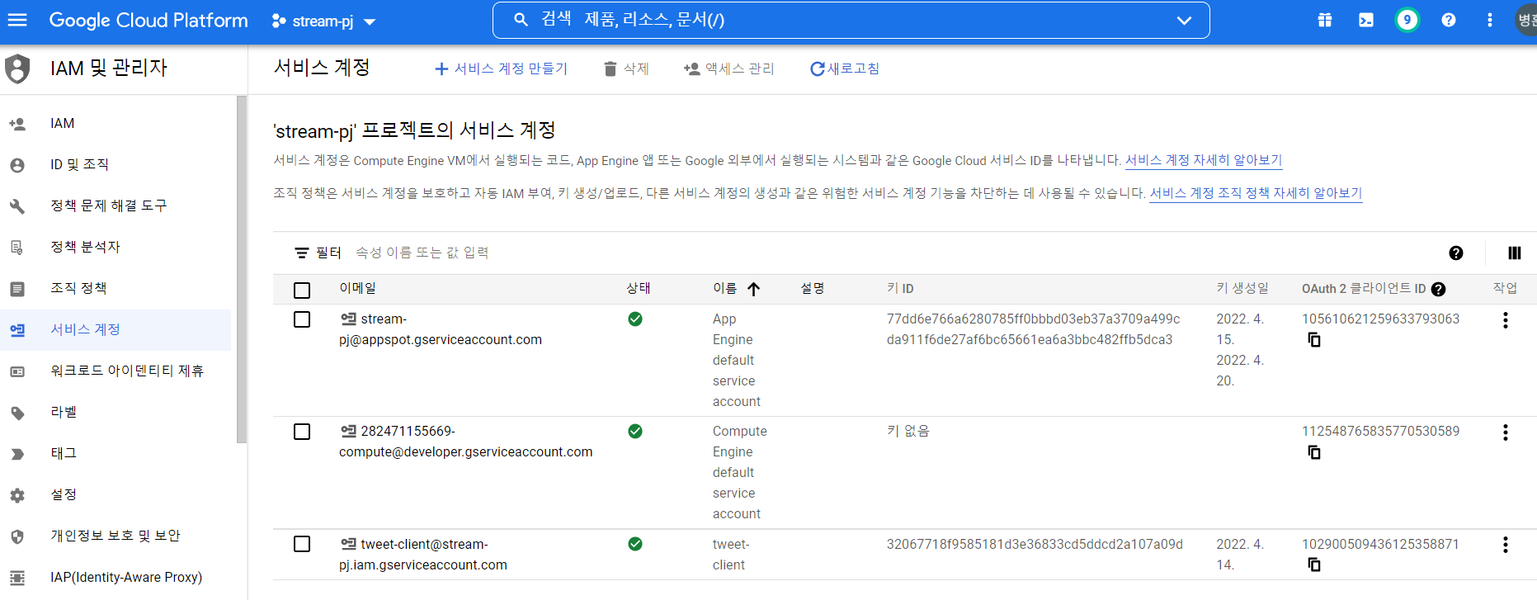Copy OAuth client ID 102900509436125358871
Viewport: 1537px width, 600px height.
1314,565
